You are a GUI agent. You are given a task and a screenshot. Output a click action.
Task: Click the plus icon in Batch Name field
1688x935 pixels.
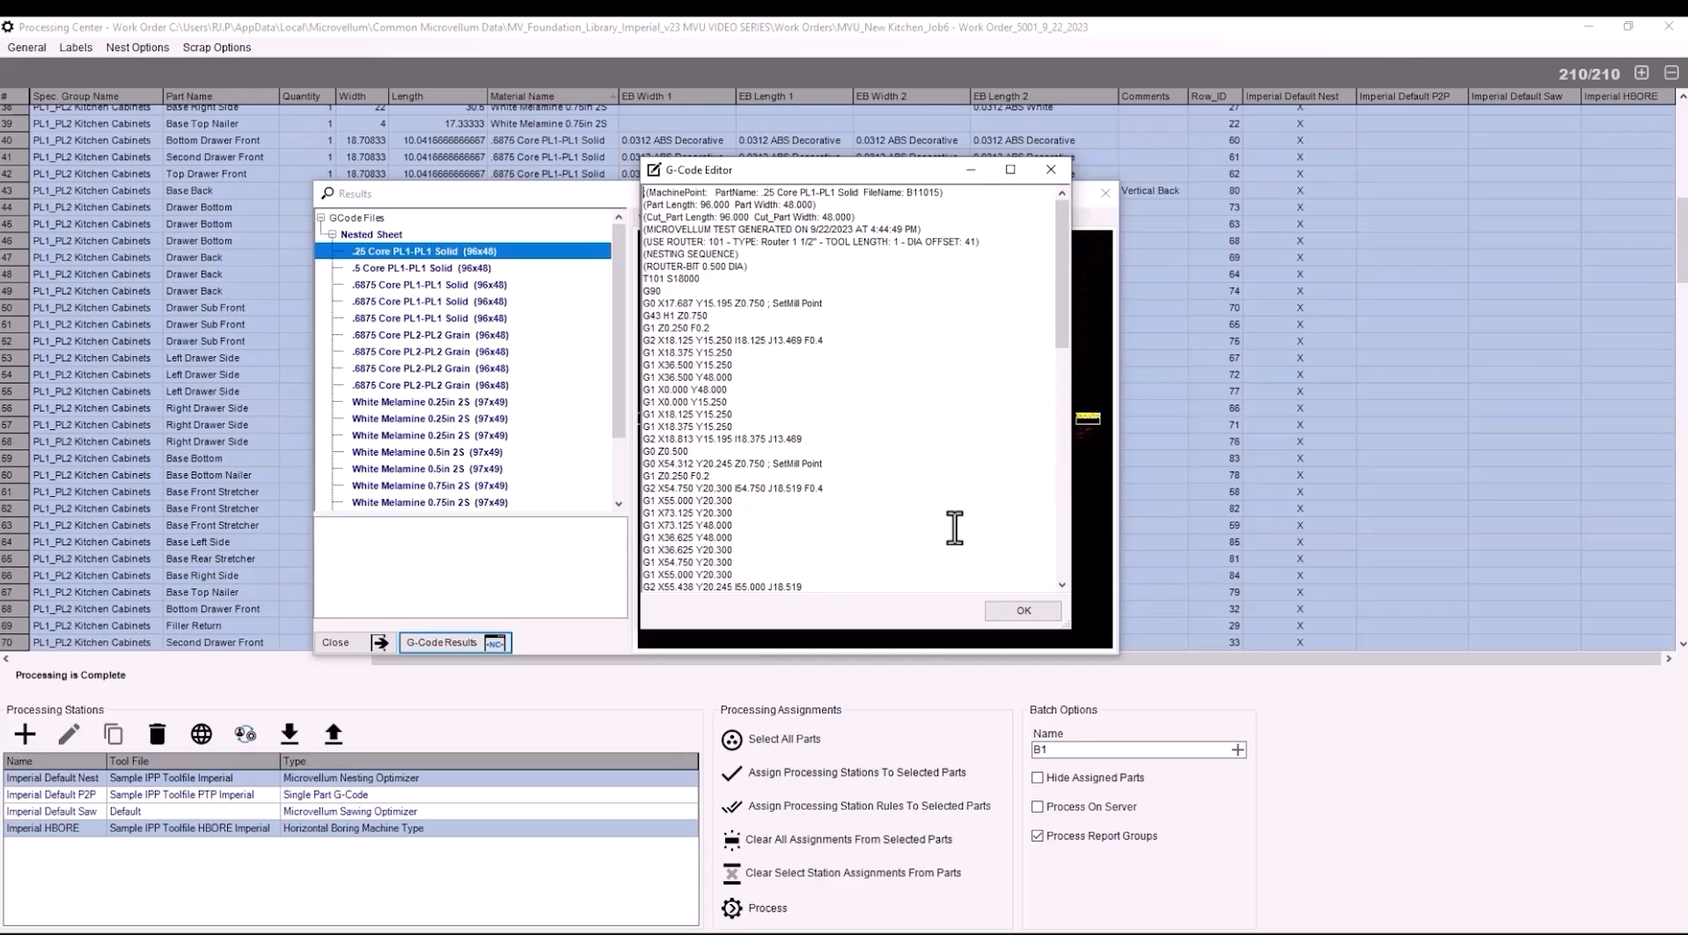[1237, 750]
